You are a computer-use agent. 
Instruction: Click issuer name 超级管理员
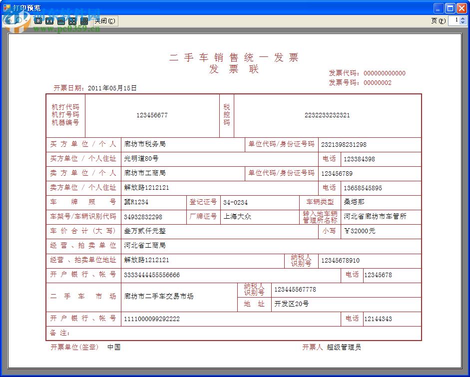(344, 347)
